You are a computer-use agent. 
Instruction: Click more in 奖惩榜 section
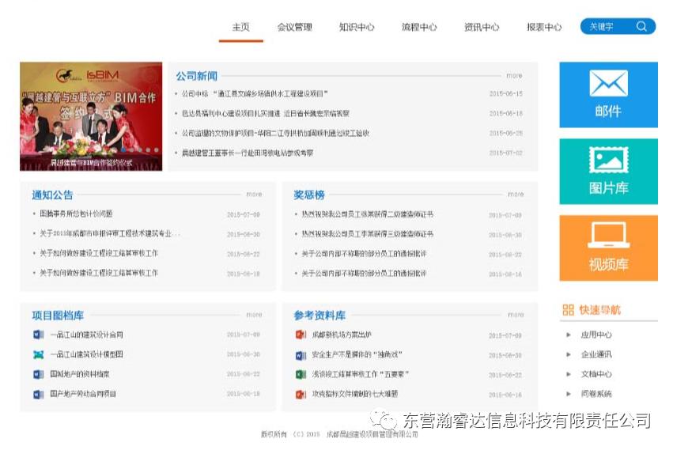coord(516,194)
